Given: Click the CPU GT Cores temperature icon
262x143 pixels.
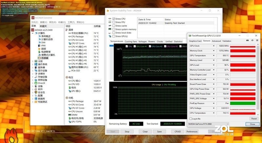Looking at the screenshot, I should pyautogui.click(x=70, y=43).
